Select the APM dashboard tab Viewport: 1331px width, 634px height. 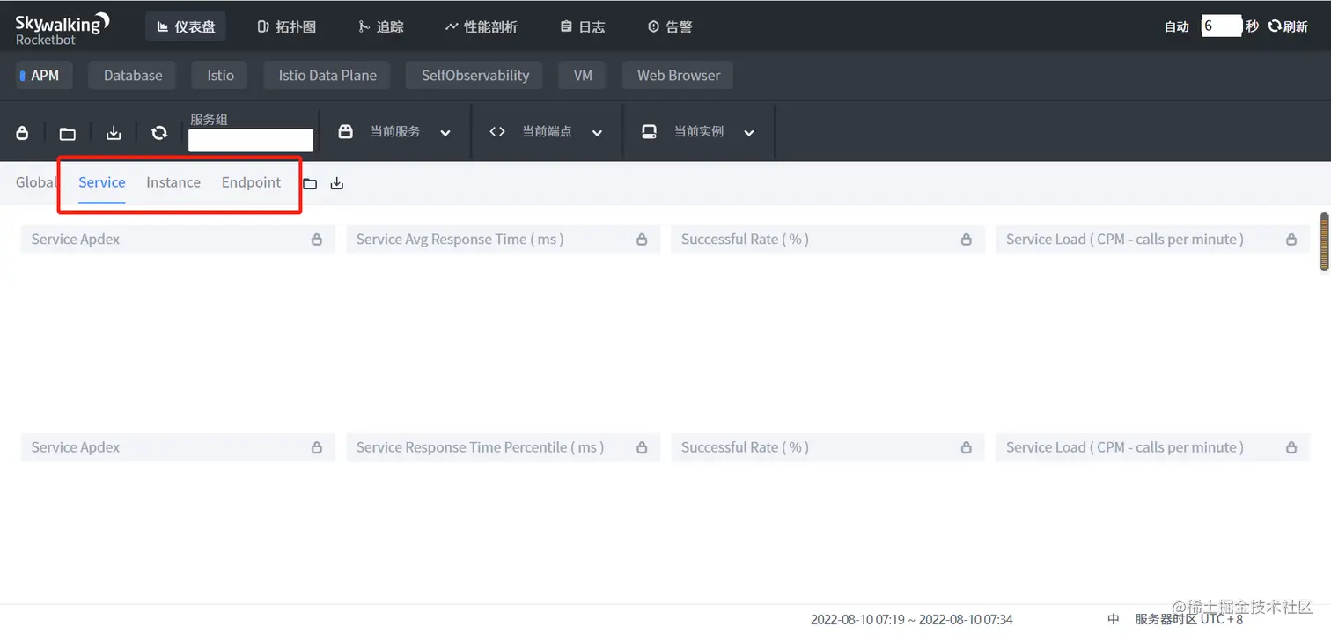pyautogui.click(x=43, y=75)
